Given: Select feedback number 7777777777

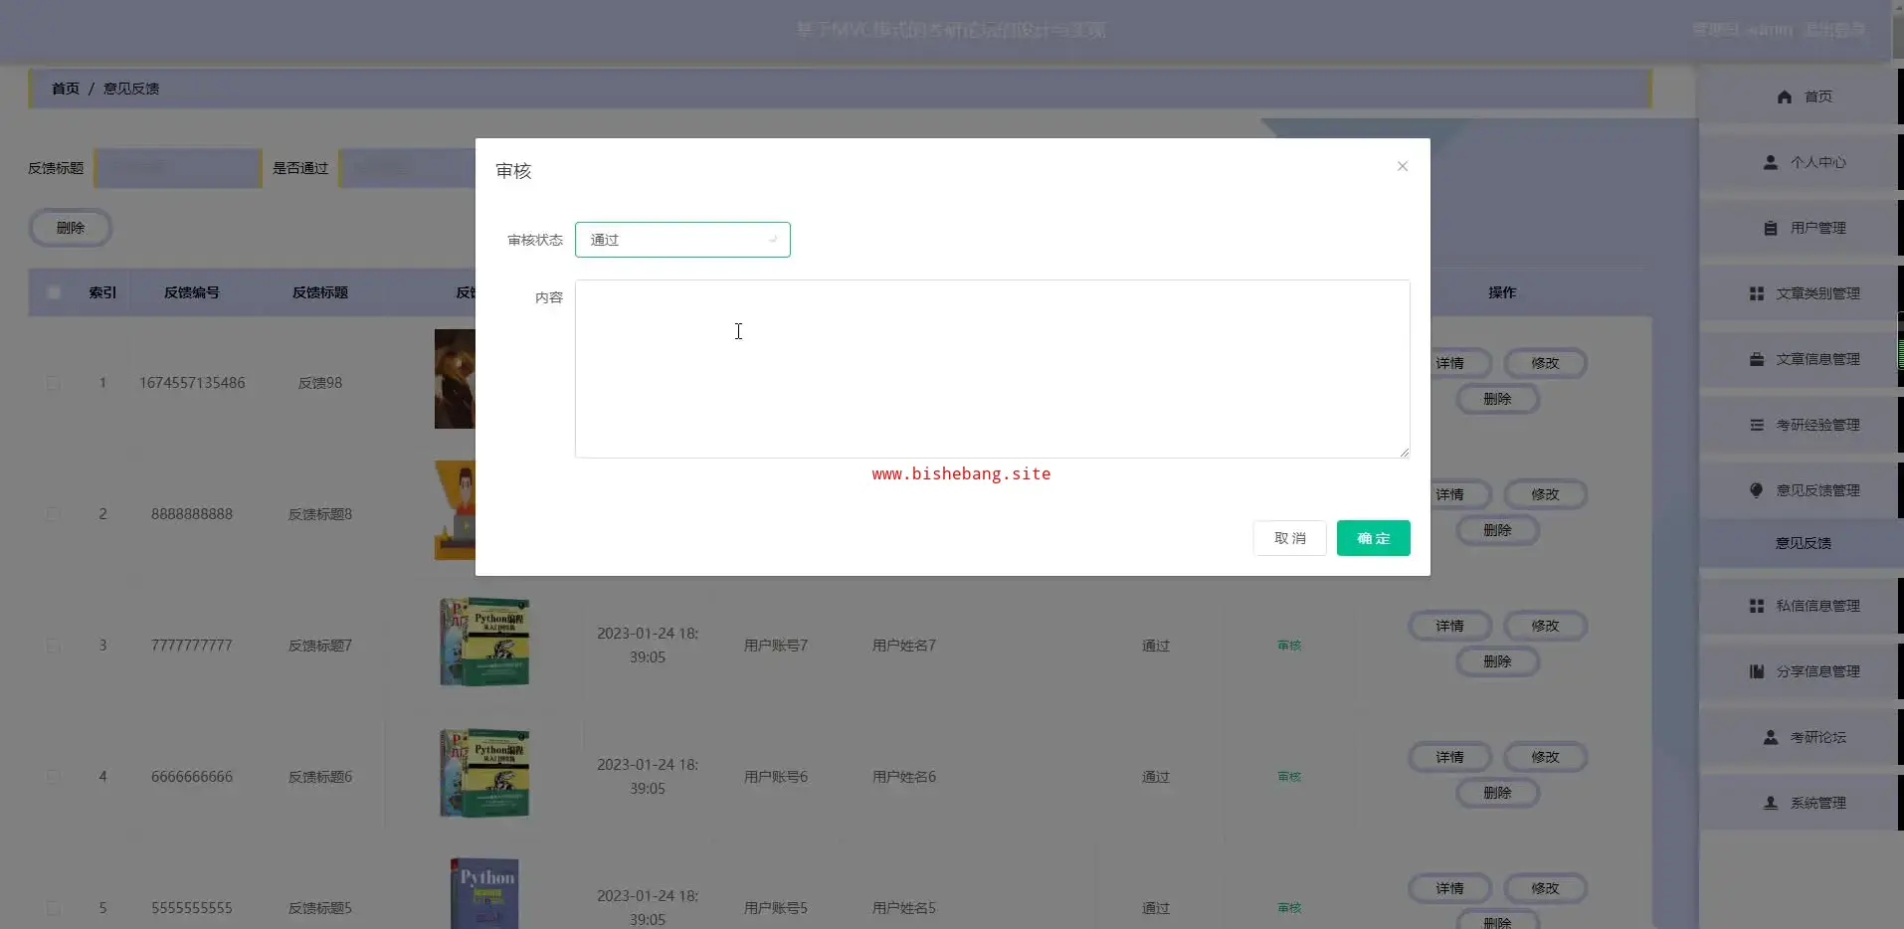Looking at the screenshot, I should (192, 646).
